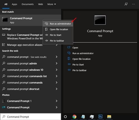139x120 pixels.
Task: Expand arrow for Command Prompt 1 photo
Action: pos(56,101)
